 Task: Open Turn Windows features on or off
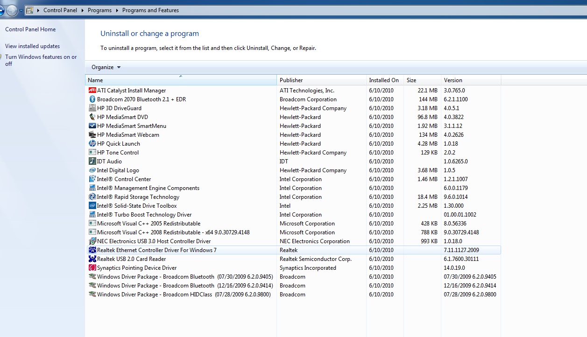pyautogui.click(x=41, y=60)
